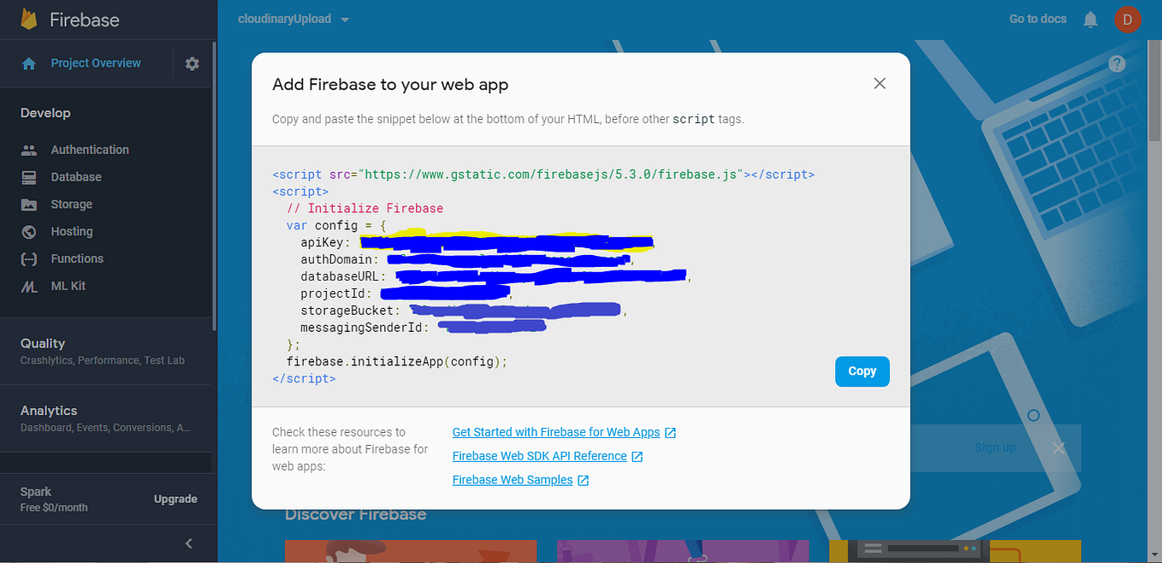Collapse the left sidebar with the chevron
The image size is (1162, 563).
point(188,542)
